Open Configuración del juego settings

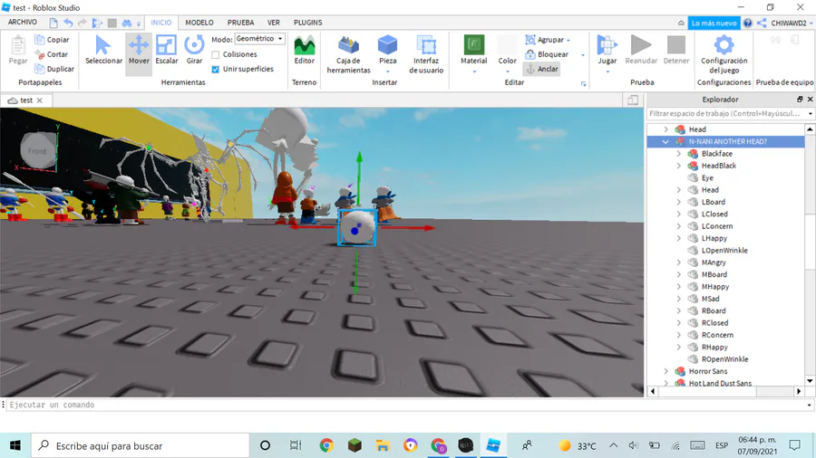click(724, 54)
